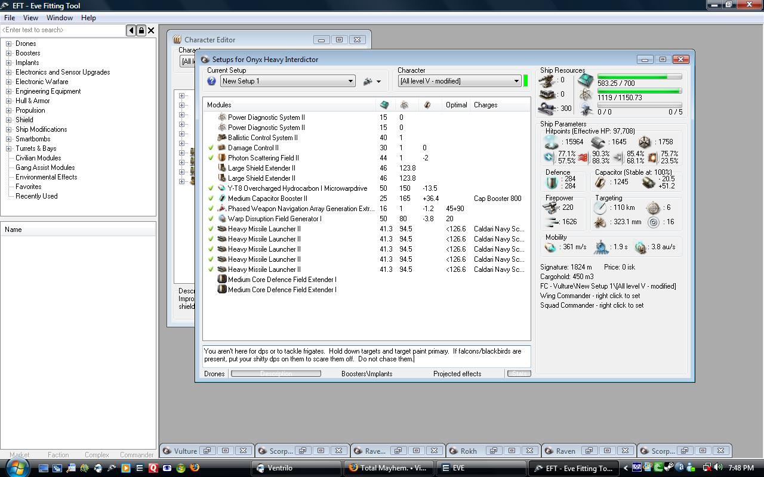Click the Projected effects button
The height and width of the screenshot is (477, 764).
(x=457, y=374)
